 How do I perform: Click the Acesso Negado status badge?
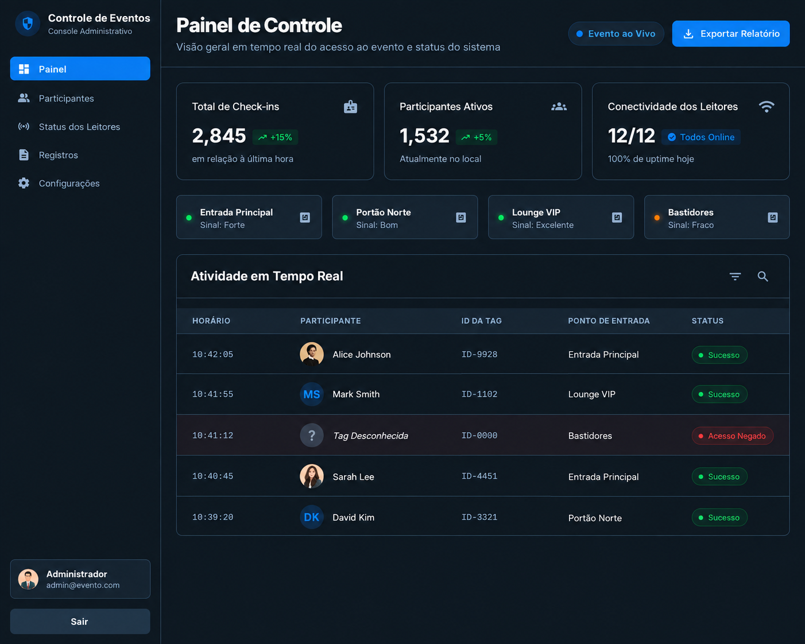733,436
